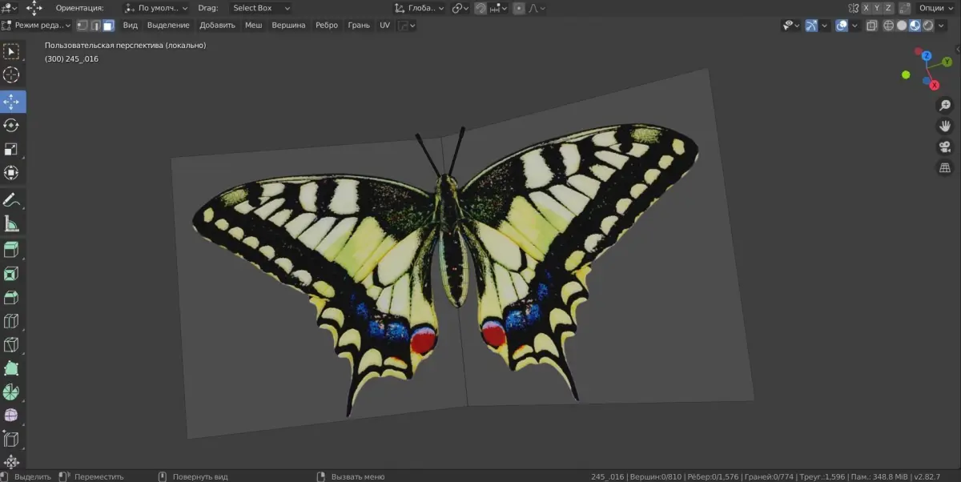Activate the 3D Cursor tool
Screen dimensions: 961x482
click(12, 75)
